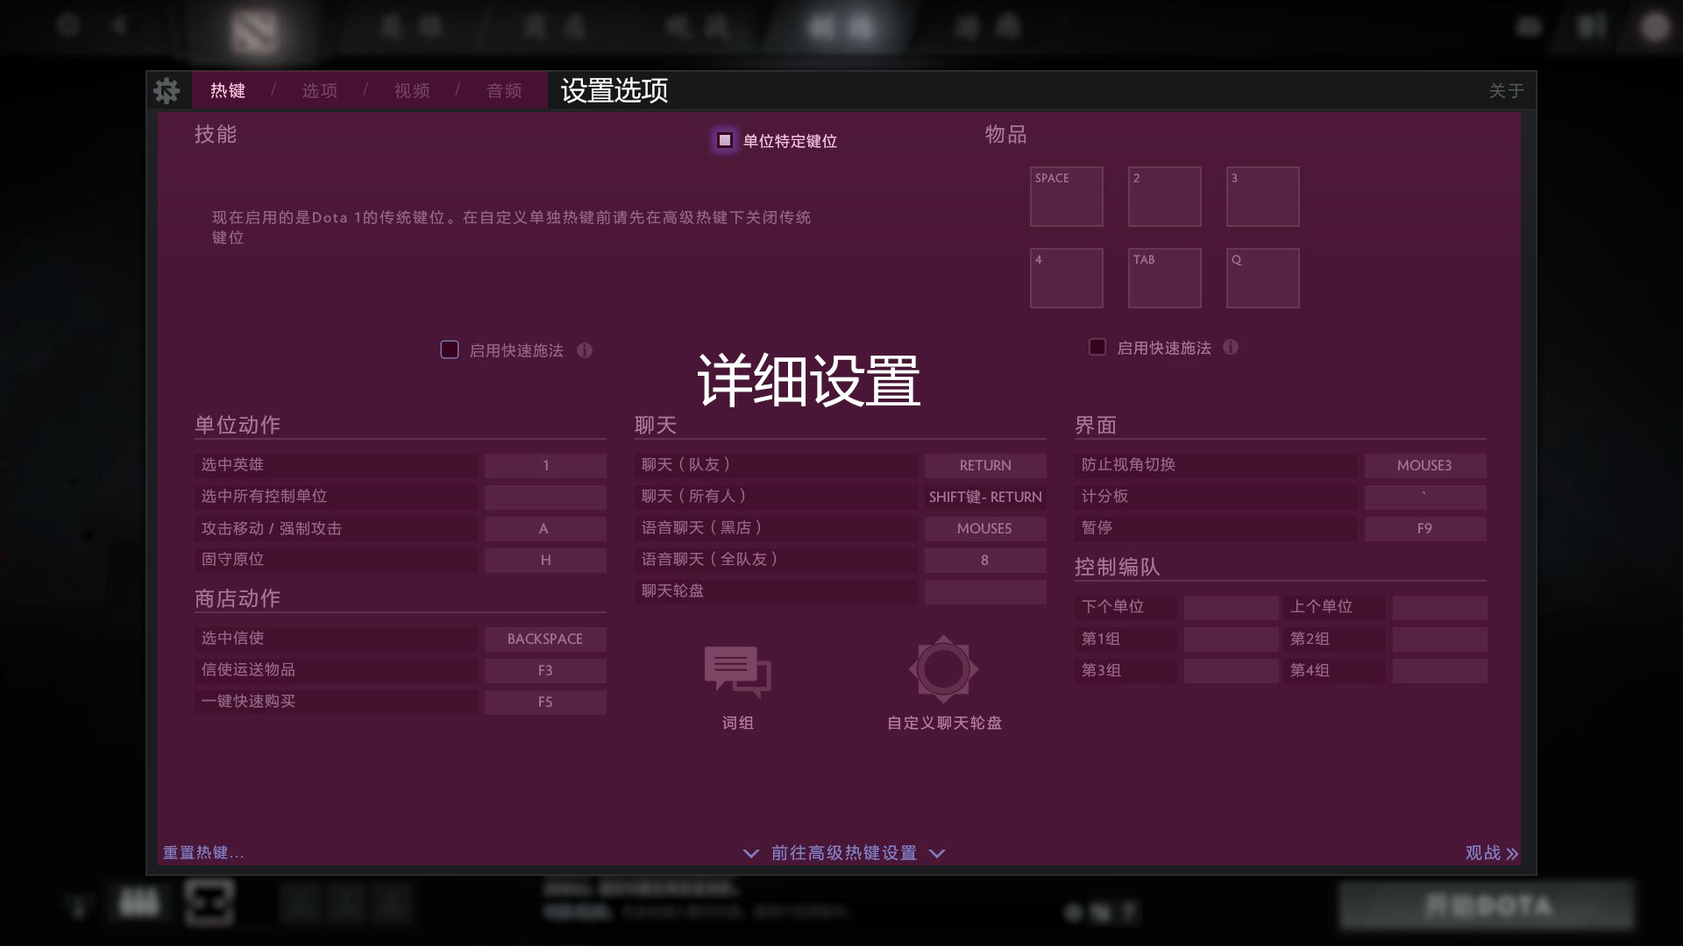
Task: Click the right chevron beside 前往高级热键设置
Action: pos(937,853)
